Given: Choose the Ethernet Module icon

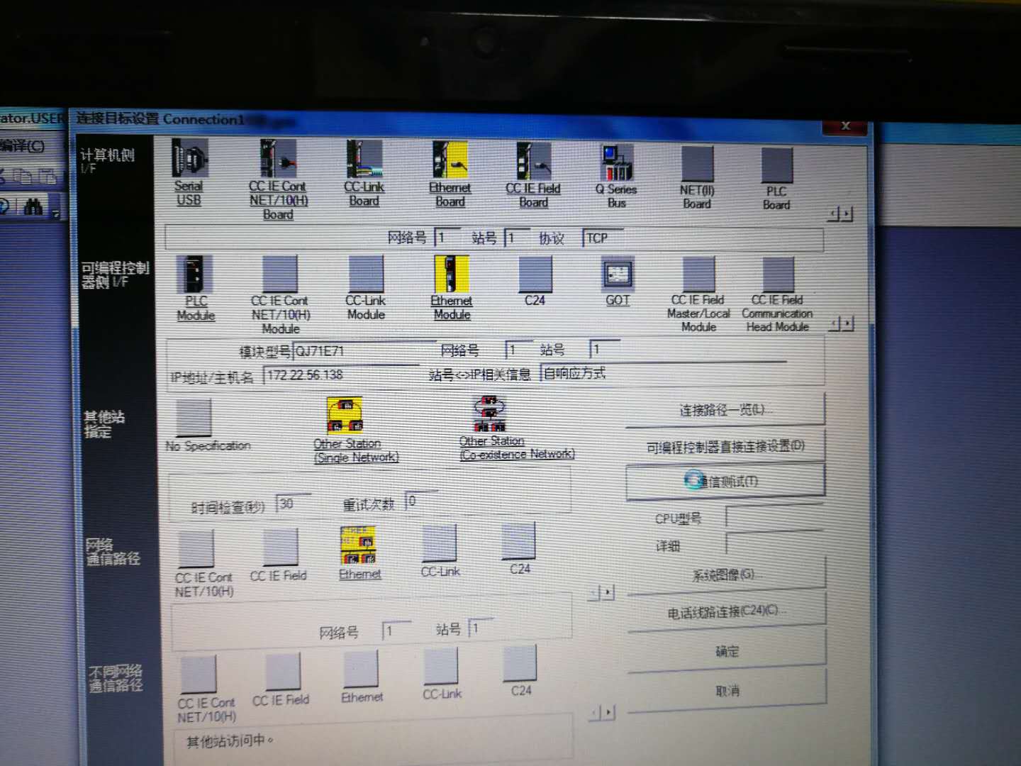Looking at the screenshot, I should click(x=452, y=274).
